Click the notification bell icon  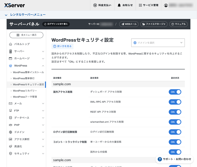119,5
